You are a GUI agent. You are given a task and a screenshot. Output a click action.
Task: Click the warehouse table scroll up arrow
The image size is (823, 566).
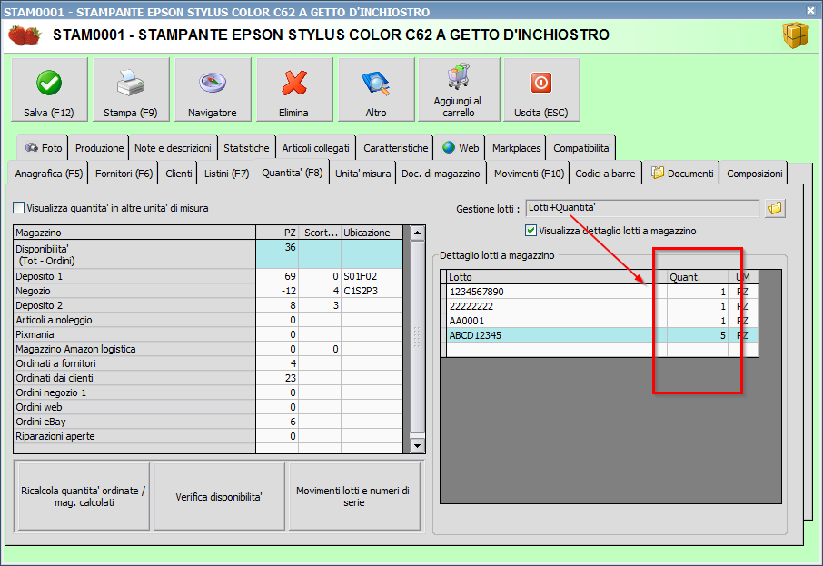tap(417, 233)
